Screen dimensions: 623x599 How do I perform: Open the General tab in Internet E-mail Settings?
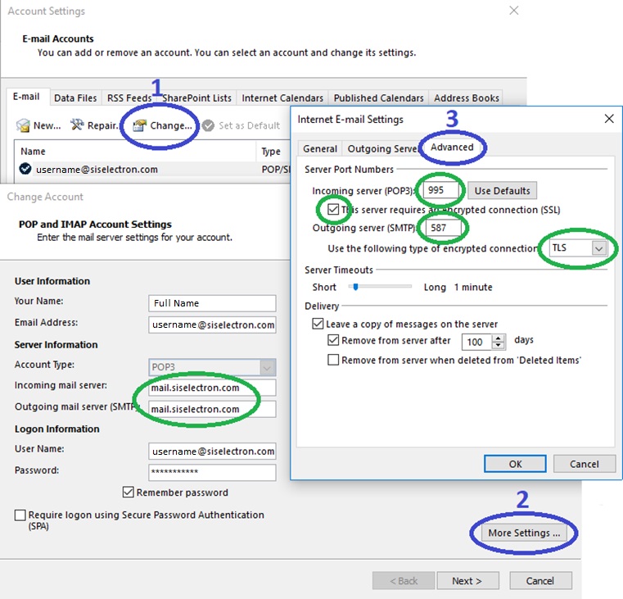(x=320, y=148)
